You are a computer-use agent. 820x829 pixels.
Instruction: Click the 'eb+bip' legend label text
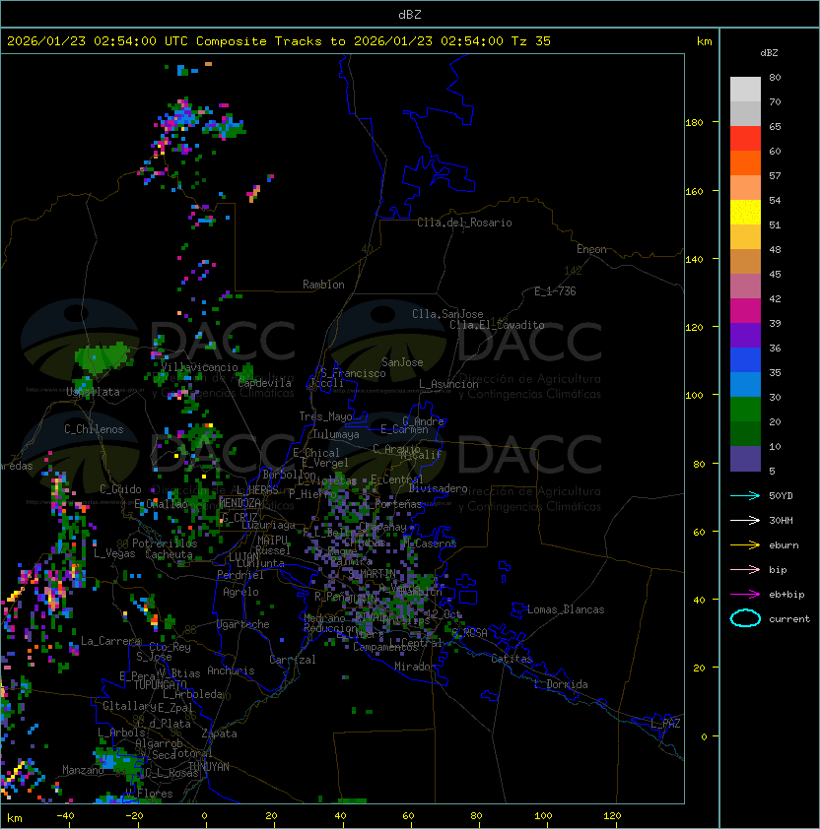[786, 595]
